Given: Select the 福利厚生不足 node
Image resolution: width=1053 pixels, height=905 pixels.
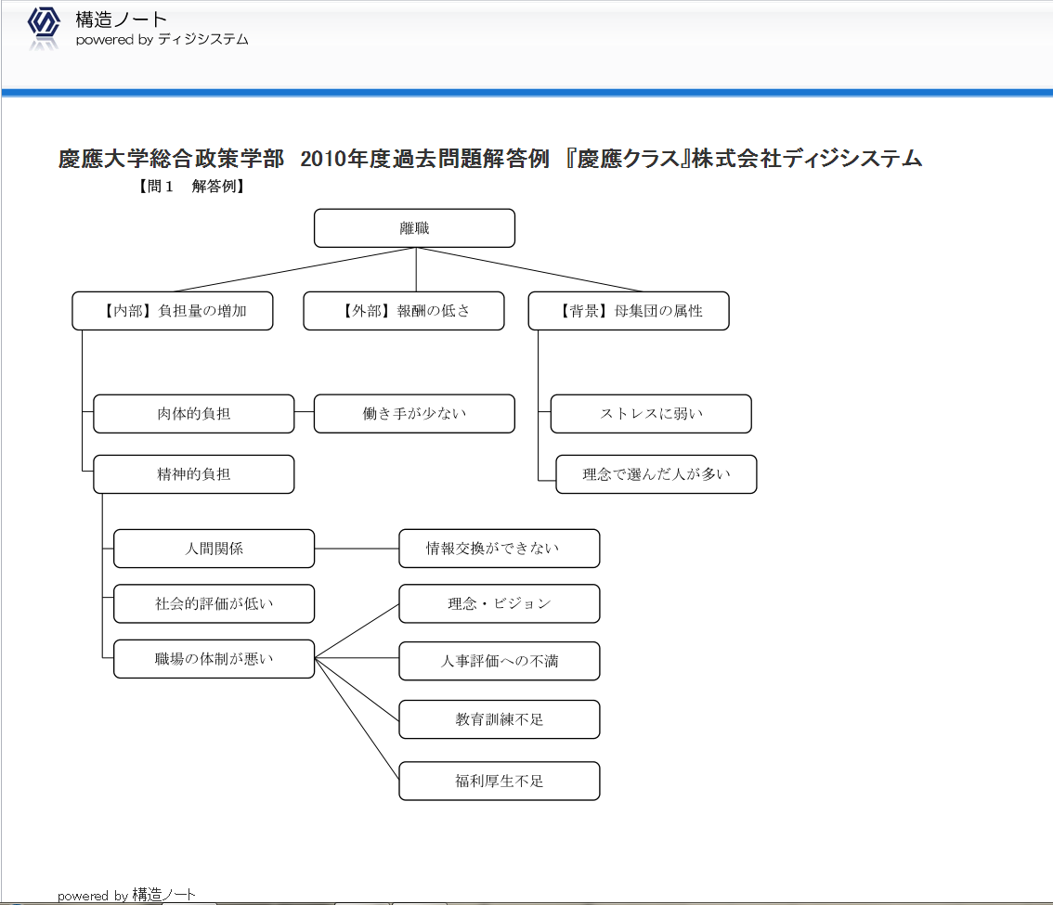Looking at the screenshot, I should click(500, 781).
